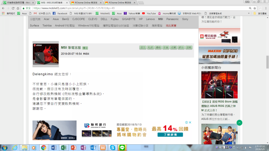Click the 了解詳情 button in the bank ad
This screenshot has width=269, height=151.
[x=170, y=135]
